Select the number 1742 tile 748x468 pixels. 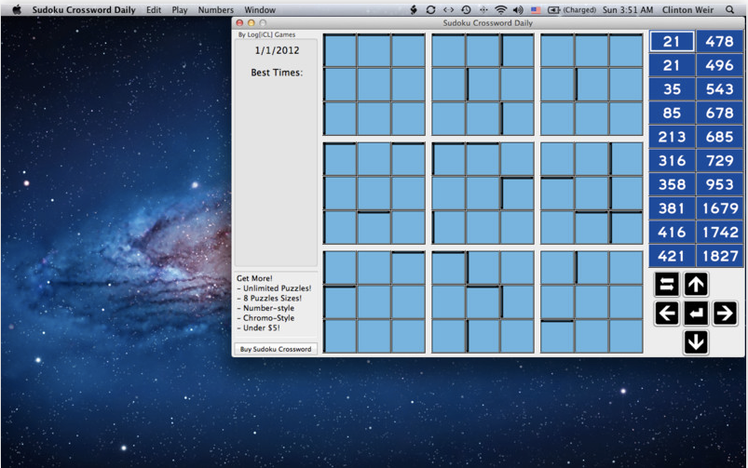[719, 232]
